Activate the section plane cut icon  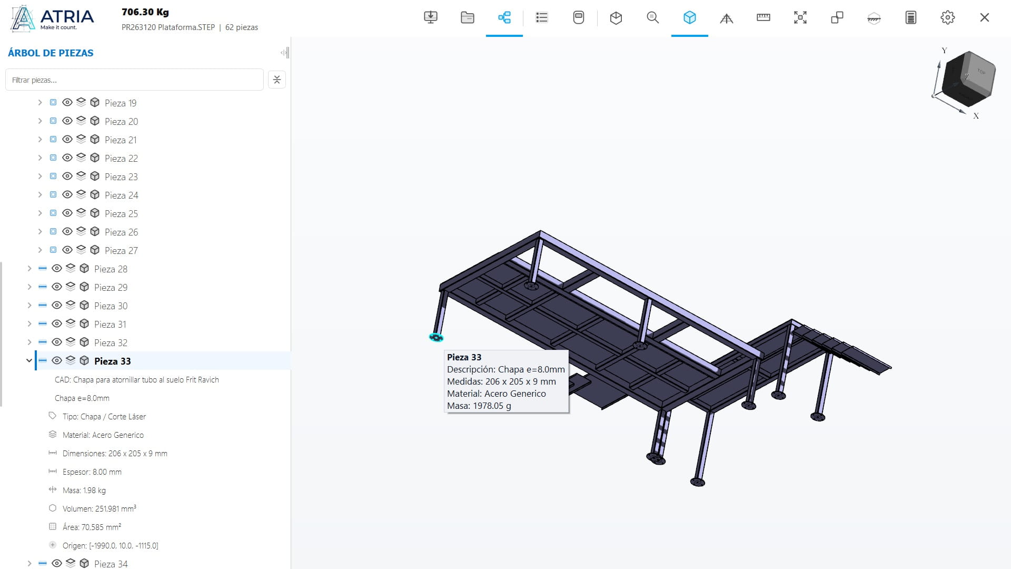coord(874,18)
